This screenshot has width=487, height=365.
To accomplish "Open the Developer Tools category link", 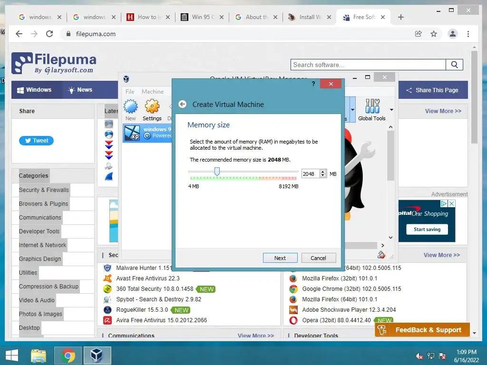I will pos(39,231).
